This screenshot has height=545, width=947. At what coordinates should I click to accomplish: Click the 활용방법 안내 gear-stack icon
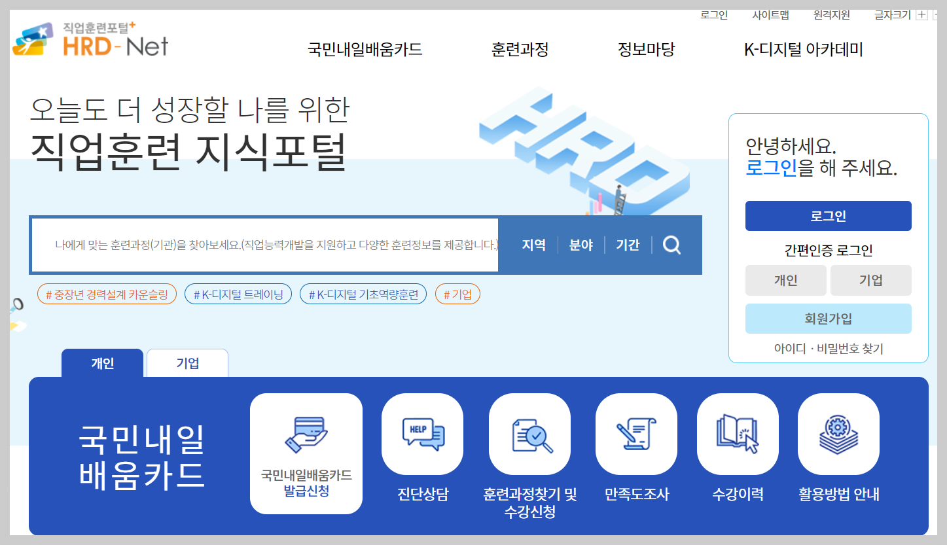(x=838, y=434)
